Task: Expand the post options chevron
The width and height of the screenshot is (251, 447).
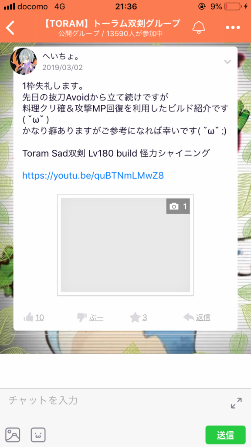Action: coord(227,62)
